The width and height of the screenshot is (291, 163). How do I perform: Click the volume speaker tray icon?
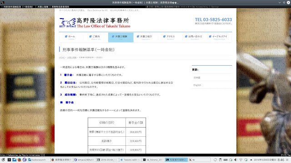tap(236, 160)
